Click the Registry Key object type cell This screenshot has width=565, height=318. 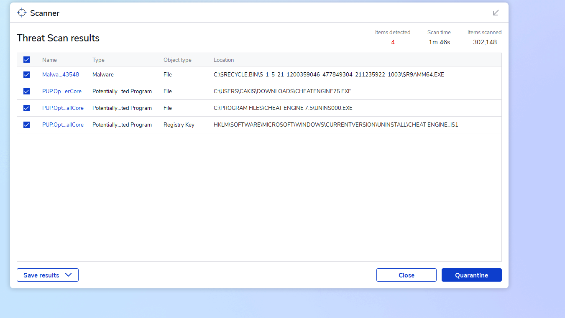coord(179,125)
